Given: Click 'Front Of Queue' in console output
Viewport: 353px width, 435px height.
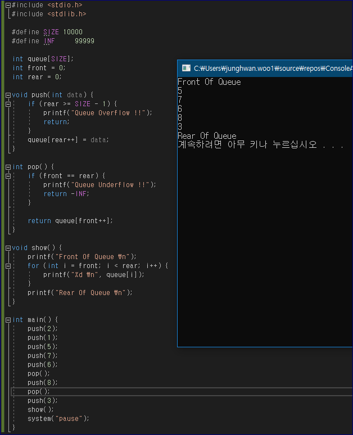Looking at the screenshot, I should point(209,82).
